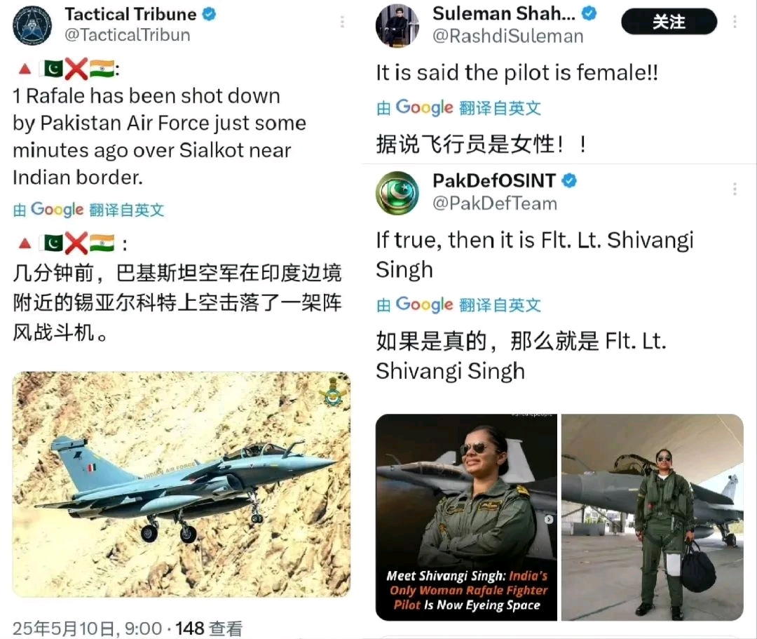Open PakDefOSINT profile avatar

point(397,193)
